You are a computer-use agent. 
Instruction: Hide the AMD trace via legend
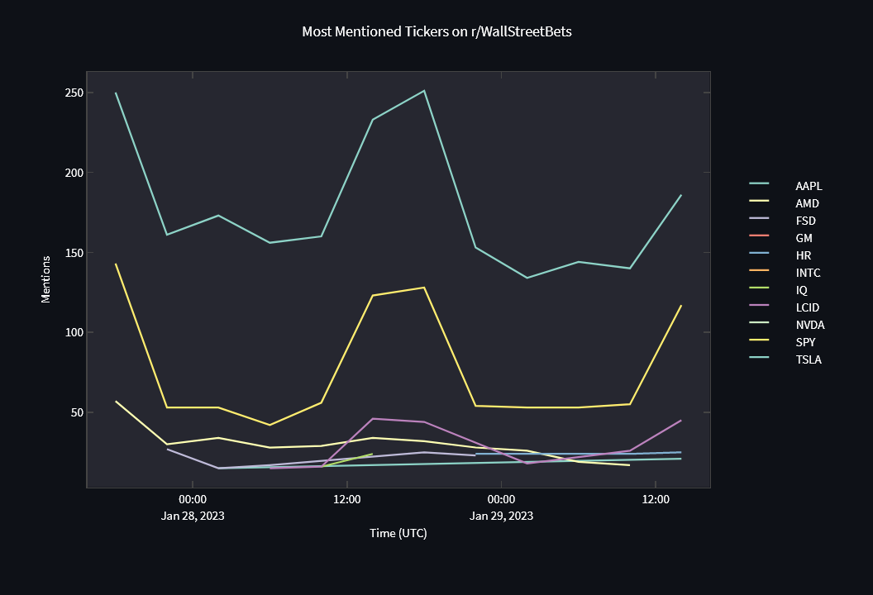coord(785,203)
